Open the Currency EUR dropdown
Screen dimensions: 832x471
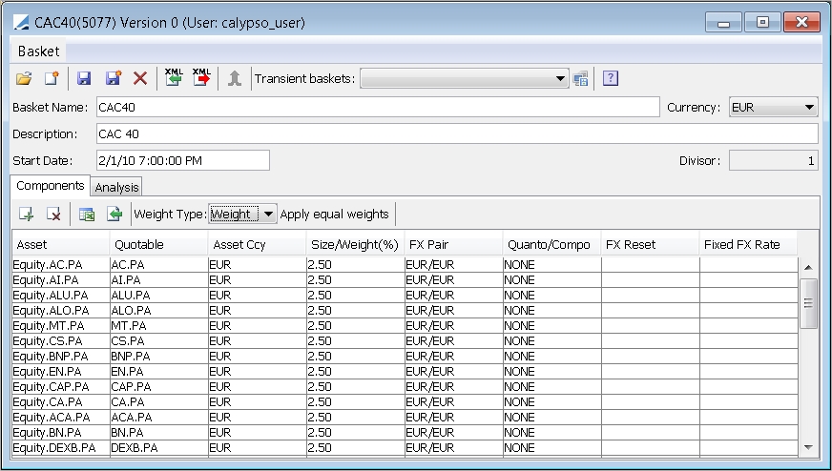pos(773,107)
